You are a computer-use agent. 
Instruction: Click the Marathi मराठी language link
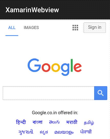72,122
